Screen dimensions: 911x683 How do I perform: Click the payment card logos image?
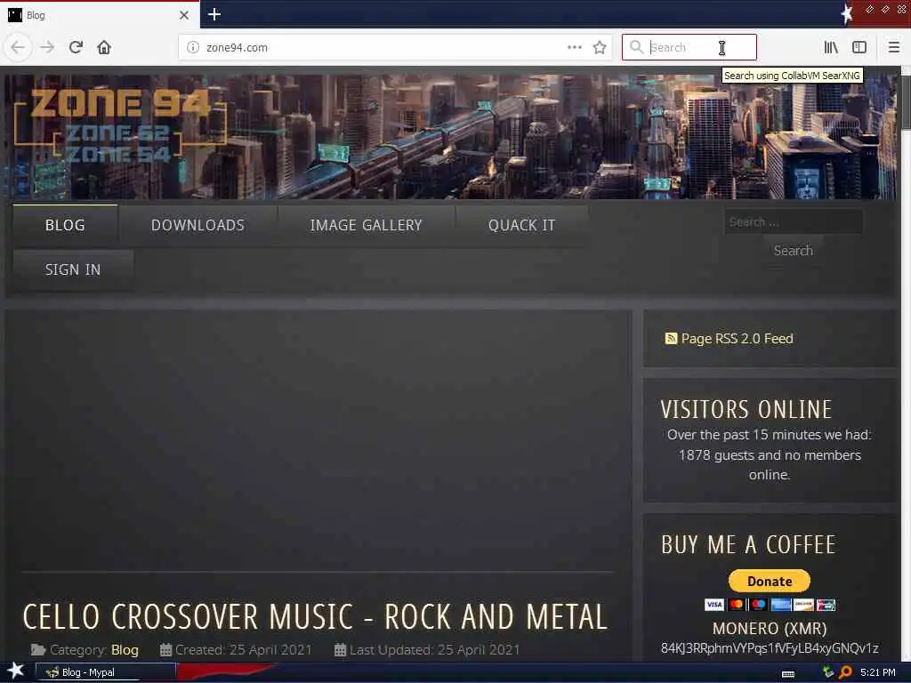pyautogui.click(x=770, y=605)
